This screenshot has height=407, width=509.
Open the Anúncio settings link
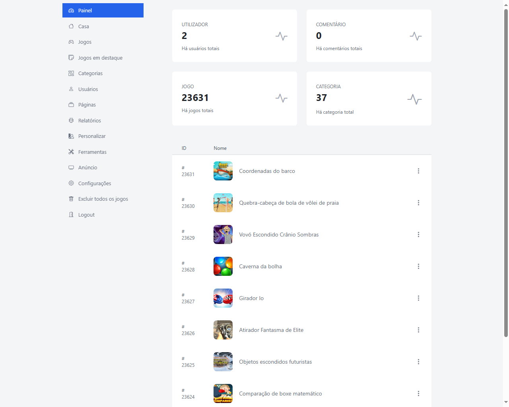pyautogui.click(x=87, y=168)
